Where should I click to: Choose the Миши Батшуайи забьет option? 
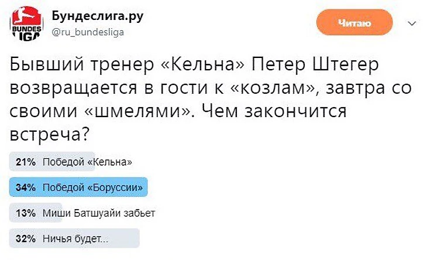[x=99, y=213]
